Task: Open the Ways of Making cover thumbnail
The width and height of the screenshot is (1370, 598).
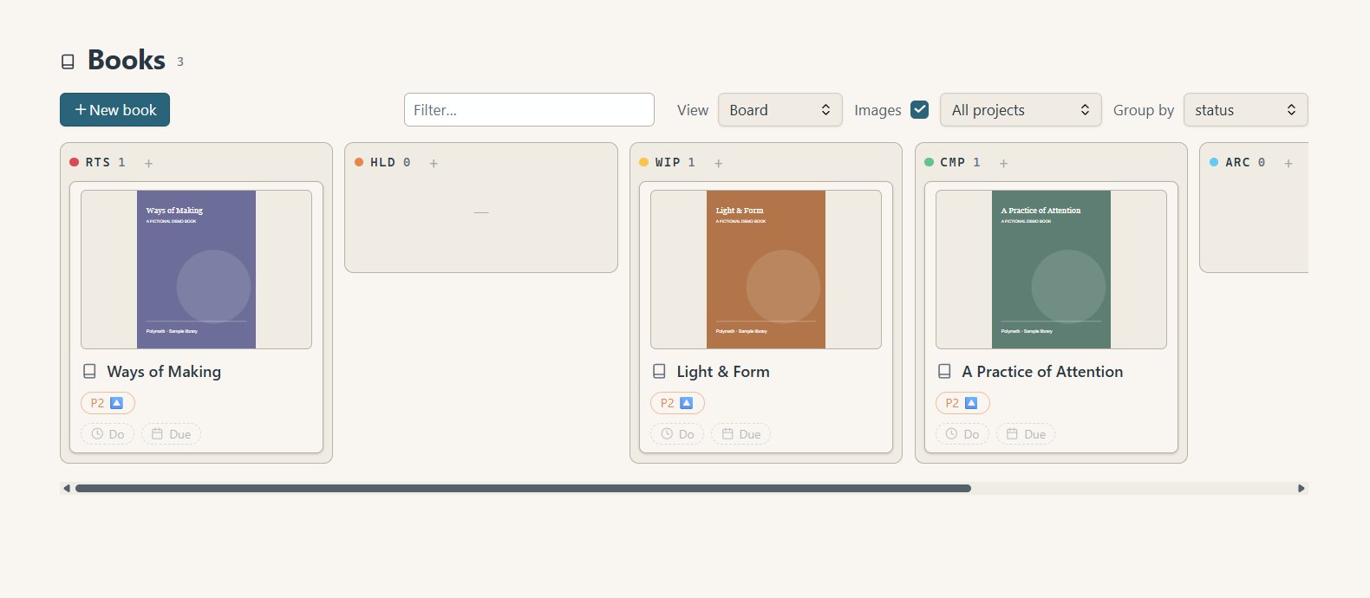Action: point(196,270)
